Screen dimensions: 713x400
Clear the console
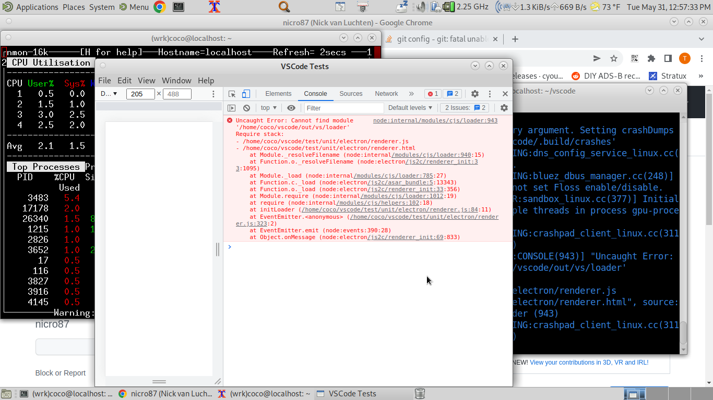(246, 108)
